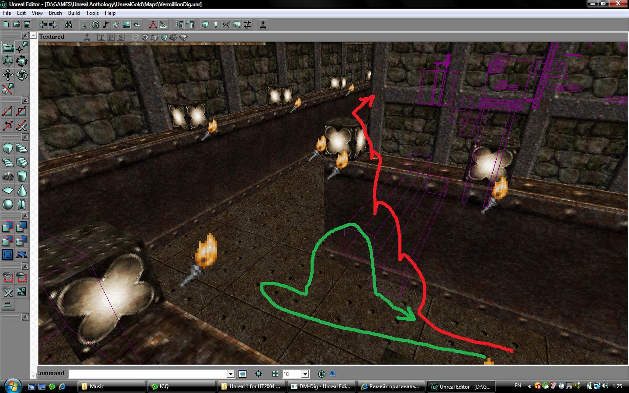The image size is (629, 393).
Task: Open the View menu
Action: tap(37, 13)
